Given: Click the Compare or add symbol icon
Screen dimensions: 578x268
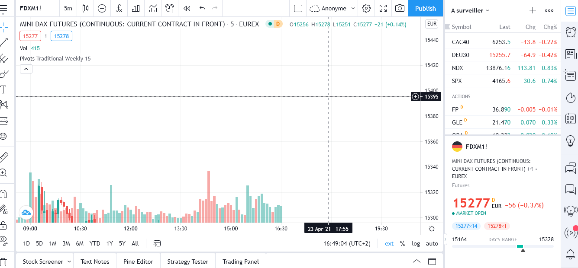Looking at the screenshot, I should [102, 8].
